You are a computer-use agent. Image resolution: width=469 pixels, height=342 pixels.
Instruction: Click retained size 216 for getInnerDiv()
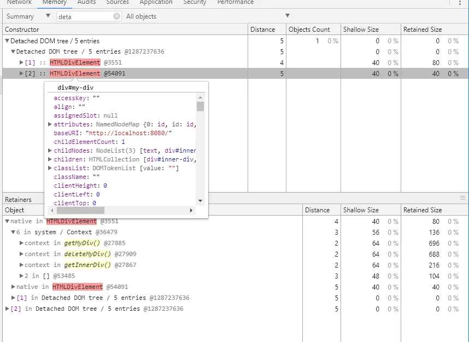pyautogui.click(x=434, y=265)
